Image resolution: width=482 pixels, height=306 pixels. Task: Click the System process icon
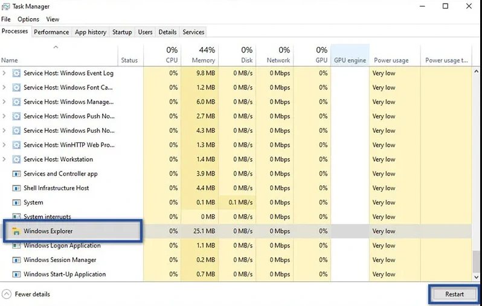(x=16, y=202)
